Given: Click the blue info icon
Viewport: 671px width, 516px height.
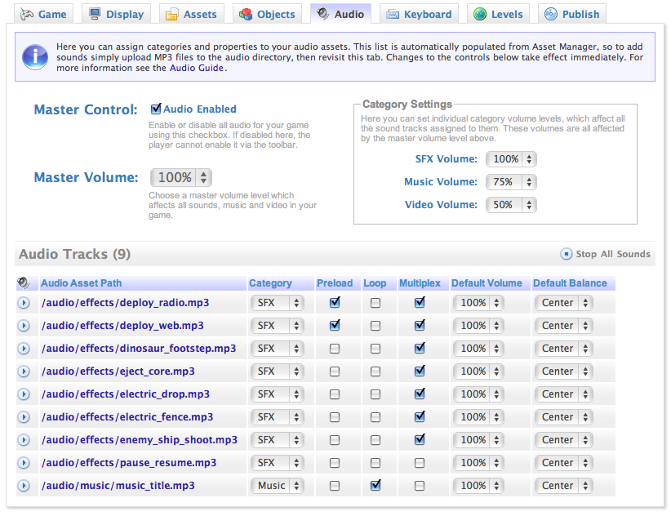Looking at the screenshot, I should (34, 56).
